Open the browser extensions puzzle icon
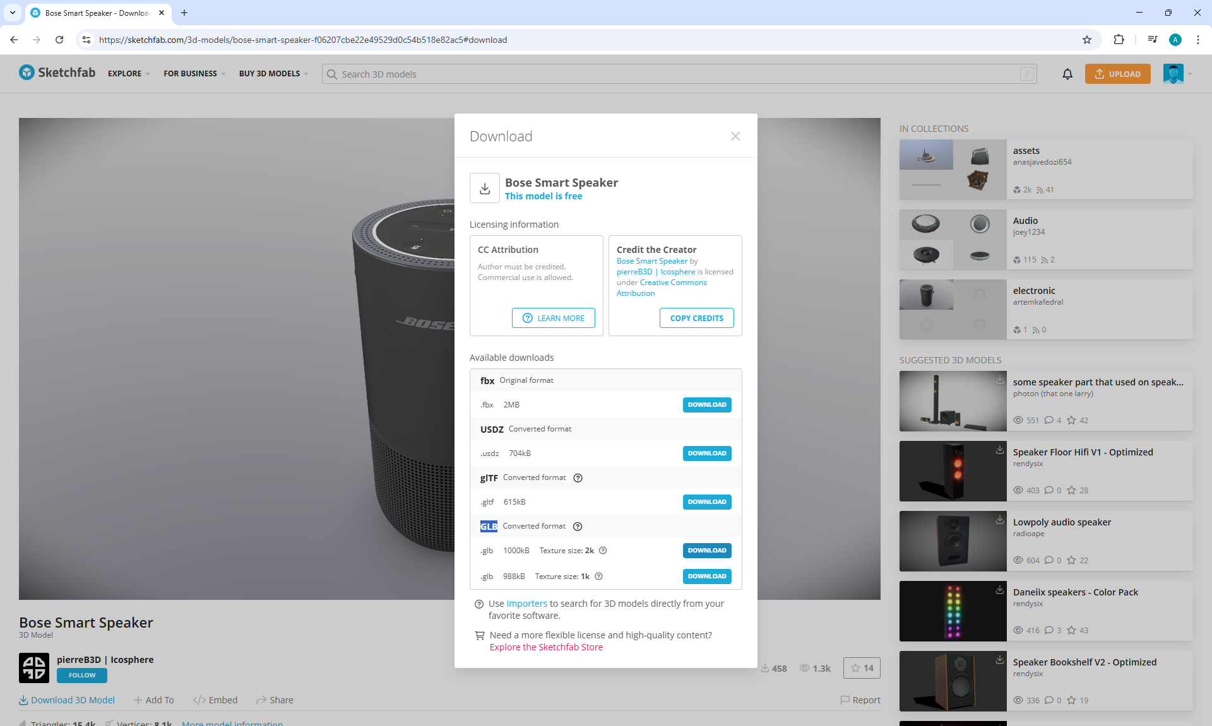The height and width of the screenshot is (726, 1212). tap(1119, 40)
